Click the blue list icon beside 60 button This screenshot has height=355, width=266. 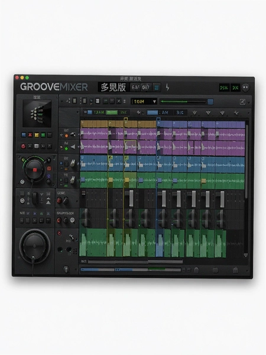[157, 88]
